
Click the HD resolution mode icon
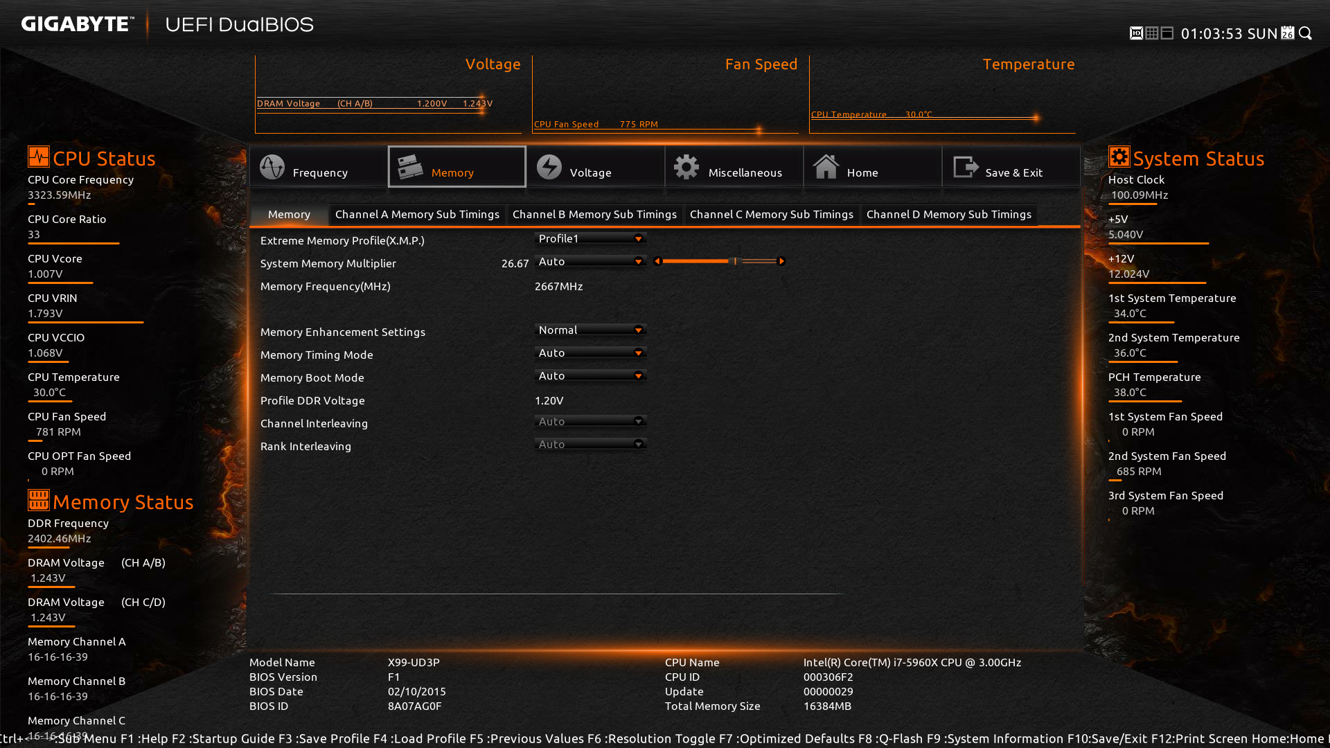pyautogui.click(x=1136, y=33)
